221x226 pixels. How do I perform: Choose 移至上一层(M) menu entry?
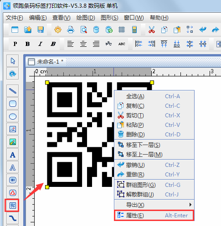coord(154,155)
